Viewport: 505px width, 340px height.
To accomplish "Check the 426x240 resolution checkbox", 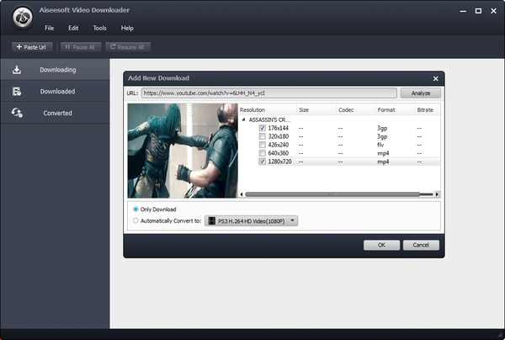I will point(262,145).
